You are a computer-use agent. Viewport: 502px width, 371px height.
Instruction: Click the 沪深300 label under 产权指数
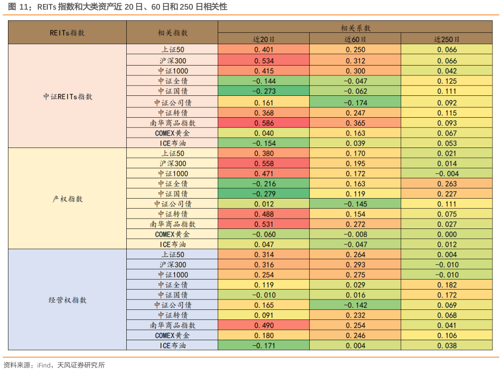coord(172,163)
